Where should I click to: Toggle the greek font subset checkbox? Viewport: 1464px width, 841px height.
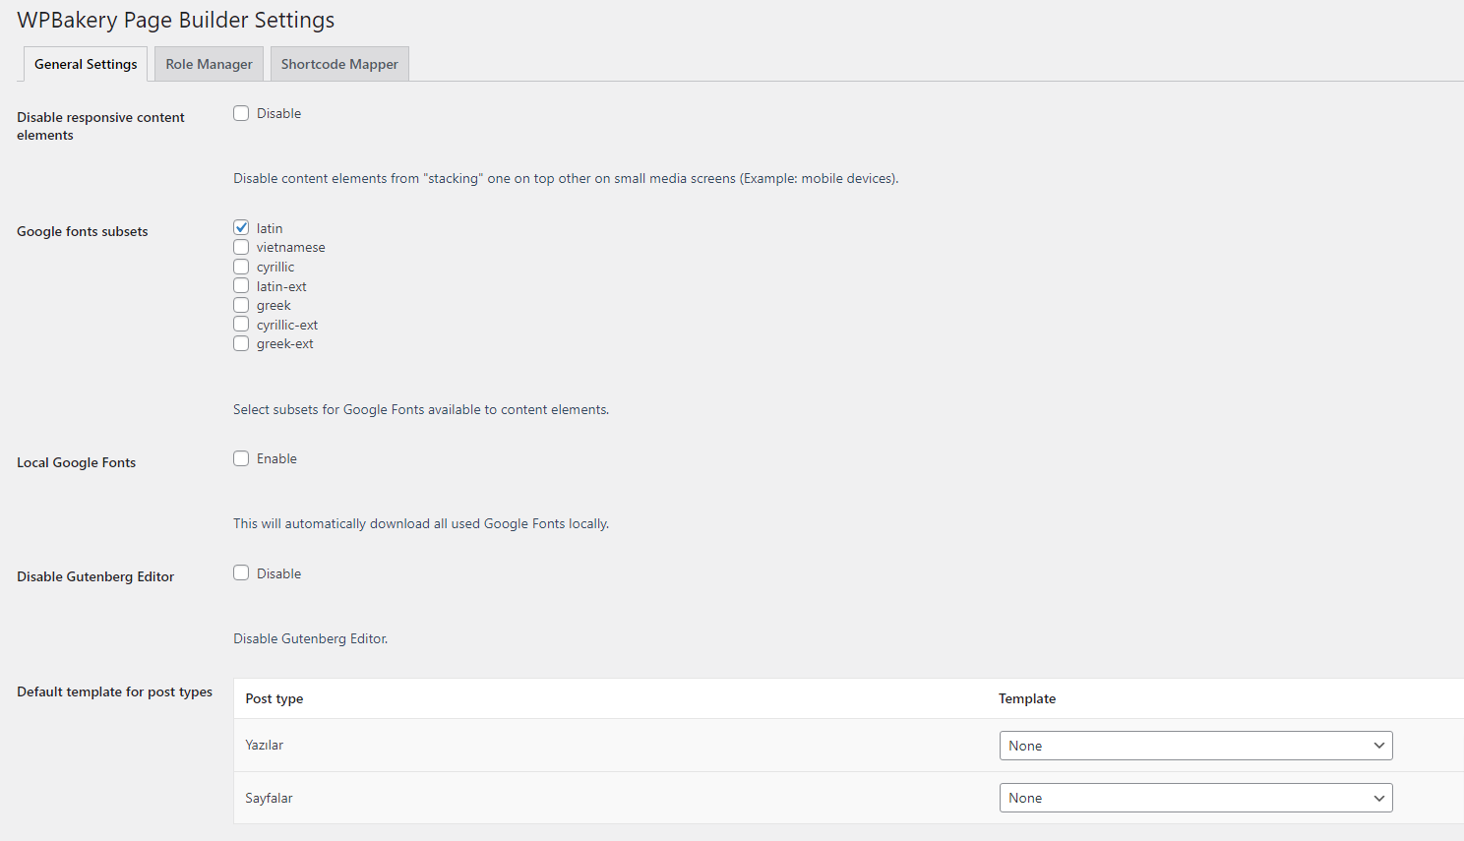pyautogui.click(x=241, y=305)
